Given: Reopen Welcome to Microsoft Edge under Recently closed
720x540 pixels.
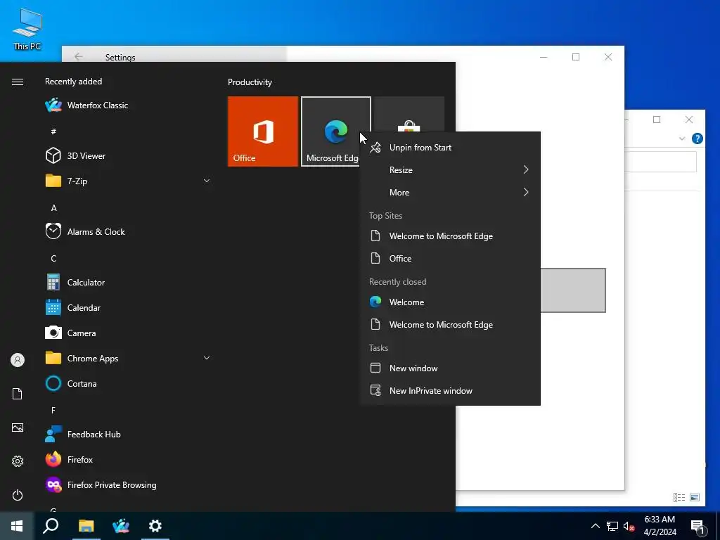Looking at the screenshot, I should pyautogui.click(x=450, y=325).
